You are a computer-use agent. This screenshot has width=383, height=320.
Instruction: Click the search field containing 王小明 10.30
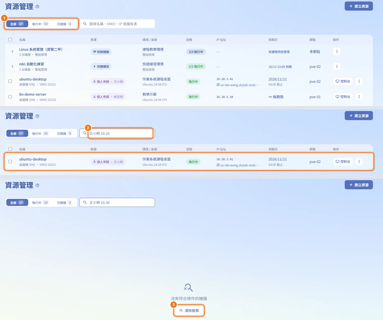(117, 202)
